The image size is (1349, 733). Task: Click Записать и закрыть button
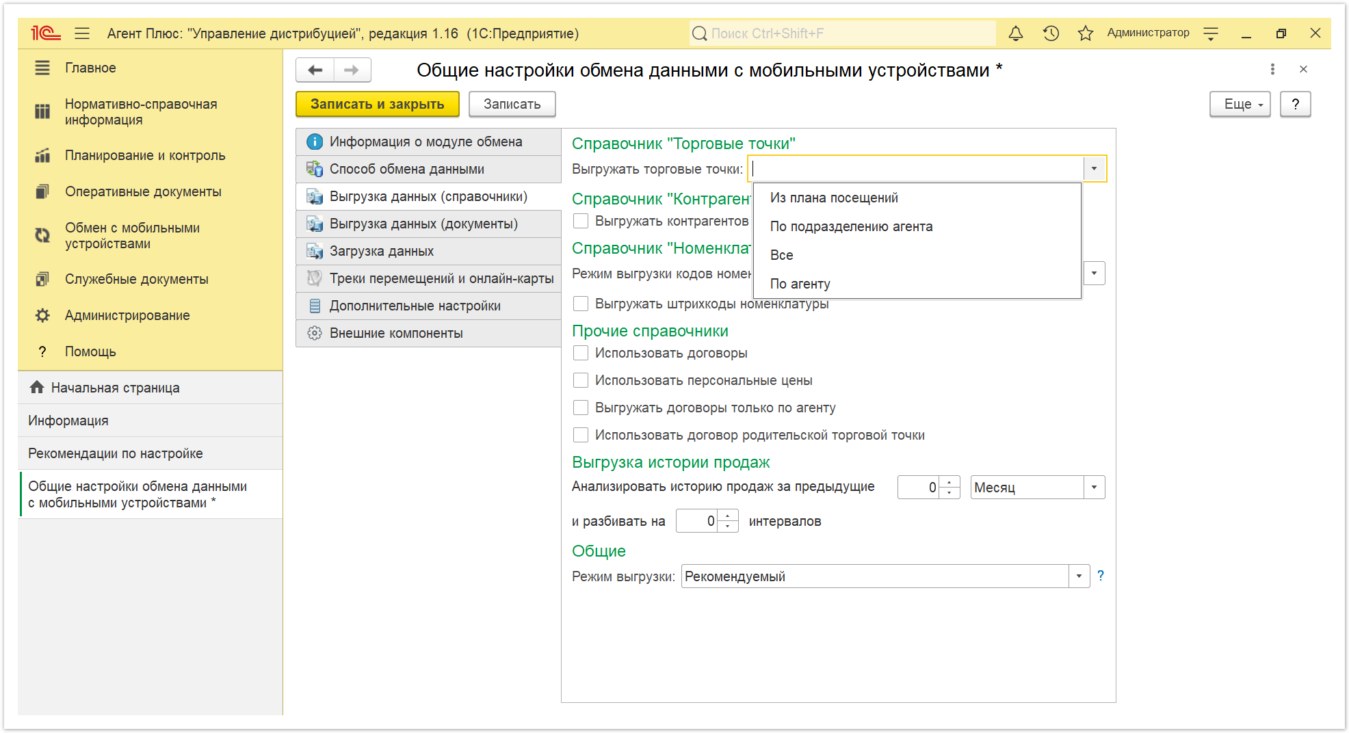click(378, 104)
